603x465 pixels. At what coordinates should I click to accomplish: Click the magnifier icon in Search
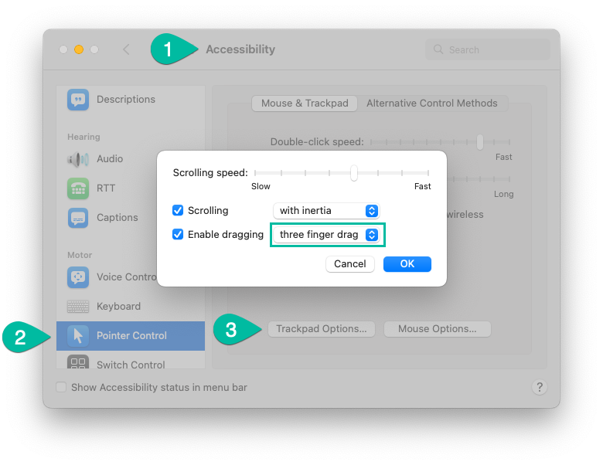click(438, 49)
